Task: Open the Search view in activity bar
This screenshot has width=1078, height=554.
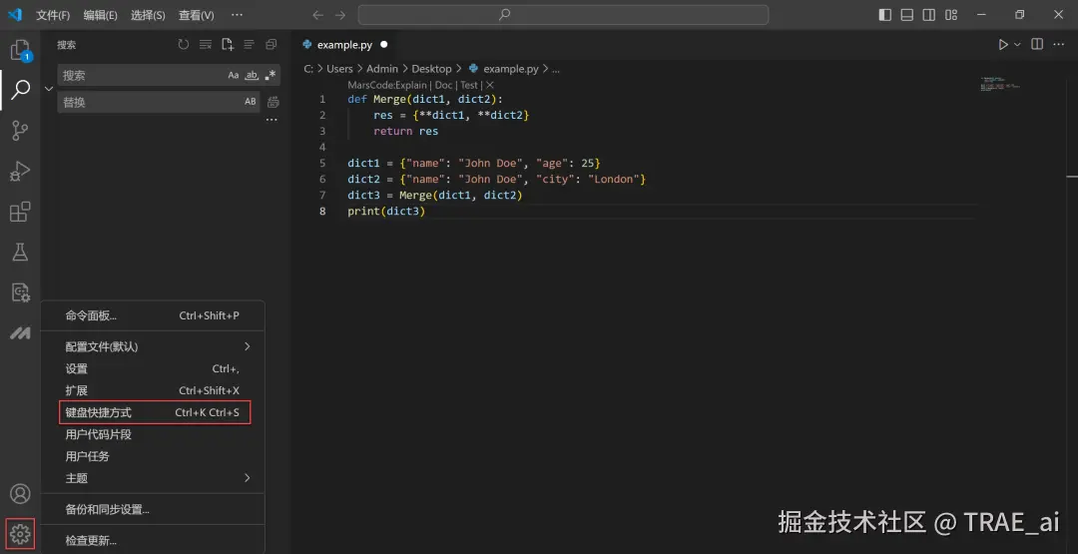Action: coord(21,90)
